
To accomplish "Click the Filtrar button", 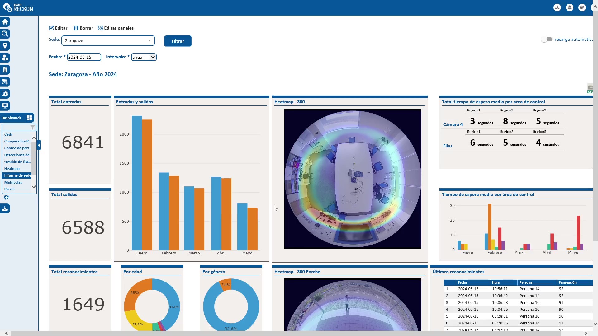I will click(178, 41).
